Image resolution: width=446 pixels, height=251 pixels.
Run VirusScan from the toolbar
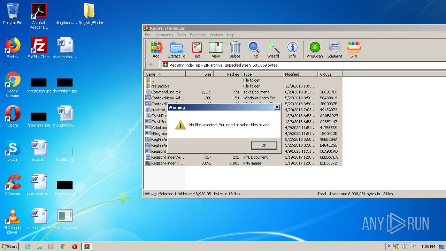coord(315,50)
